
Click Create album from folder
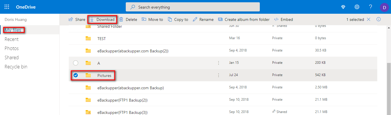244,19
